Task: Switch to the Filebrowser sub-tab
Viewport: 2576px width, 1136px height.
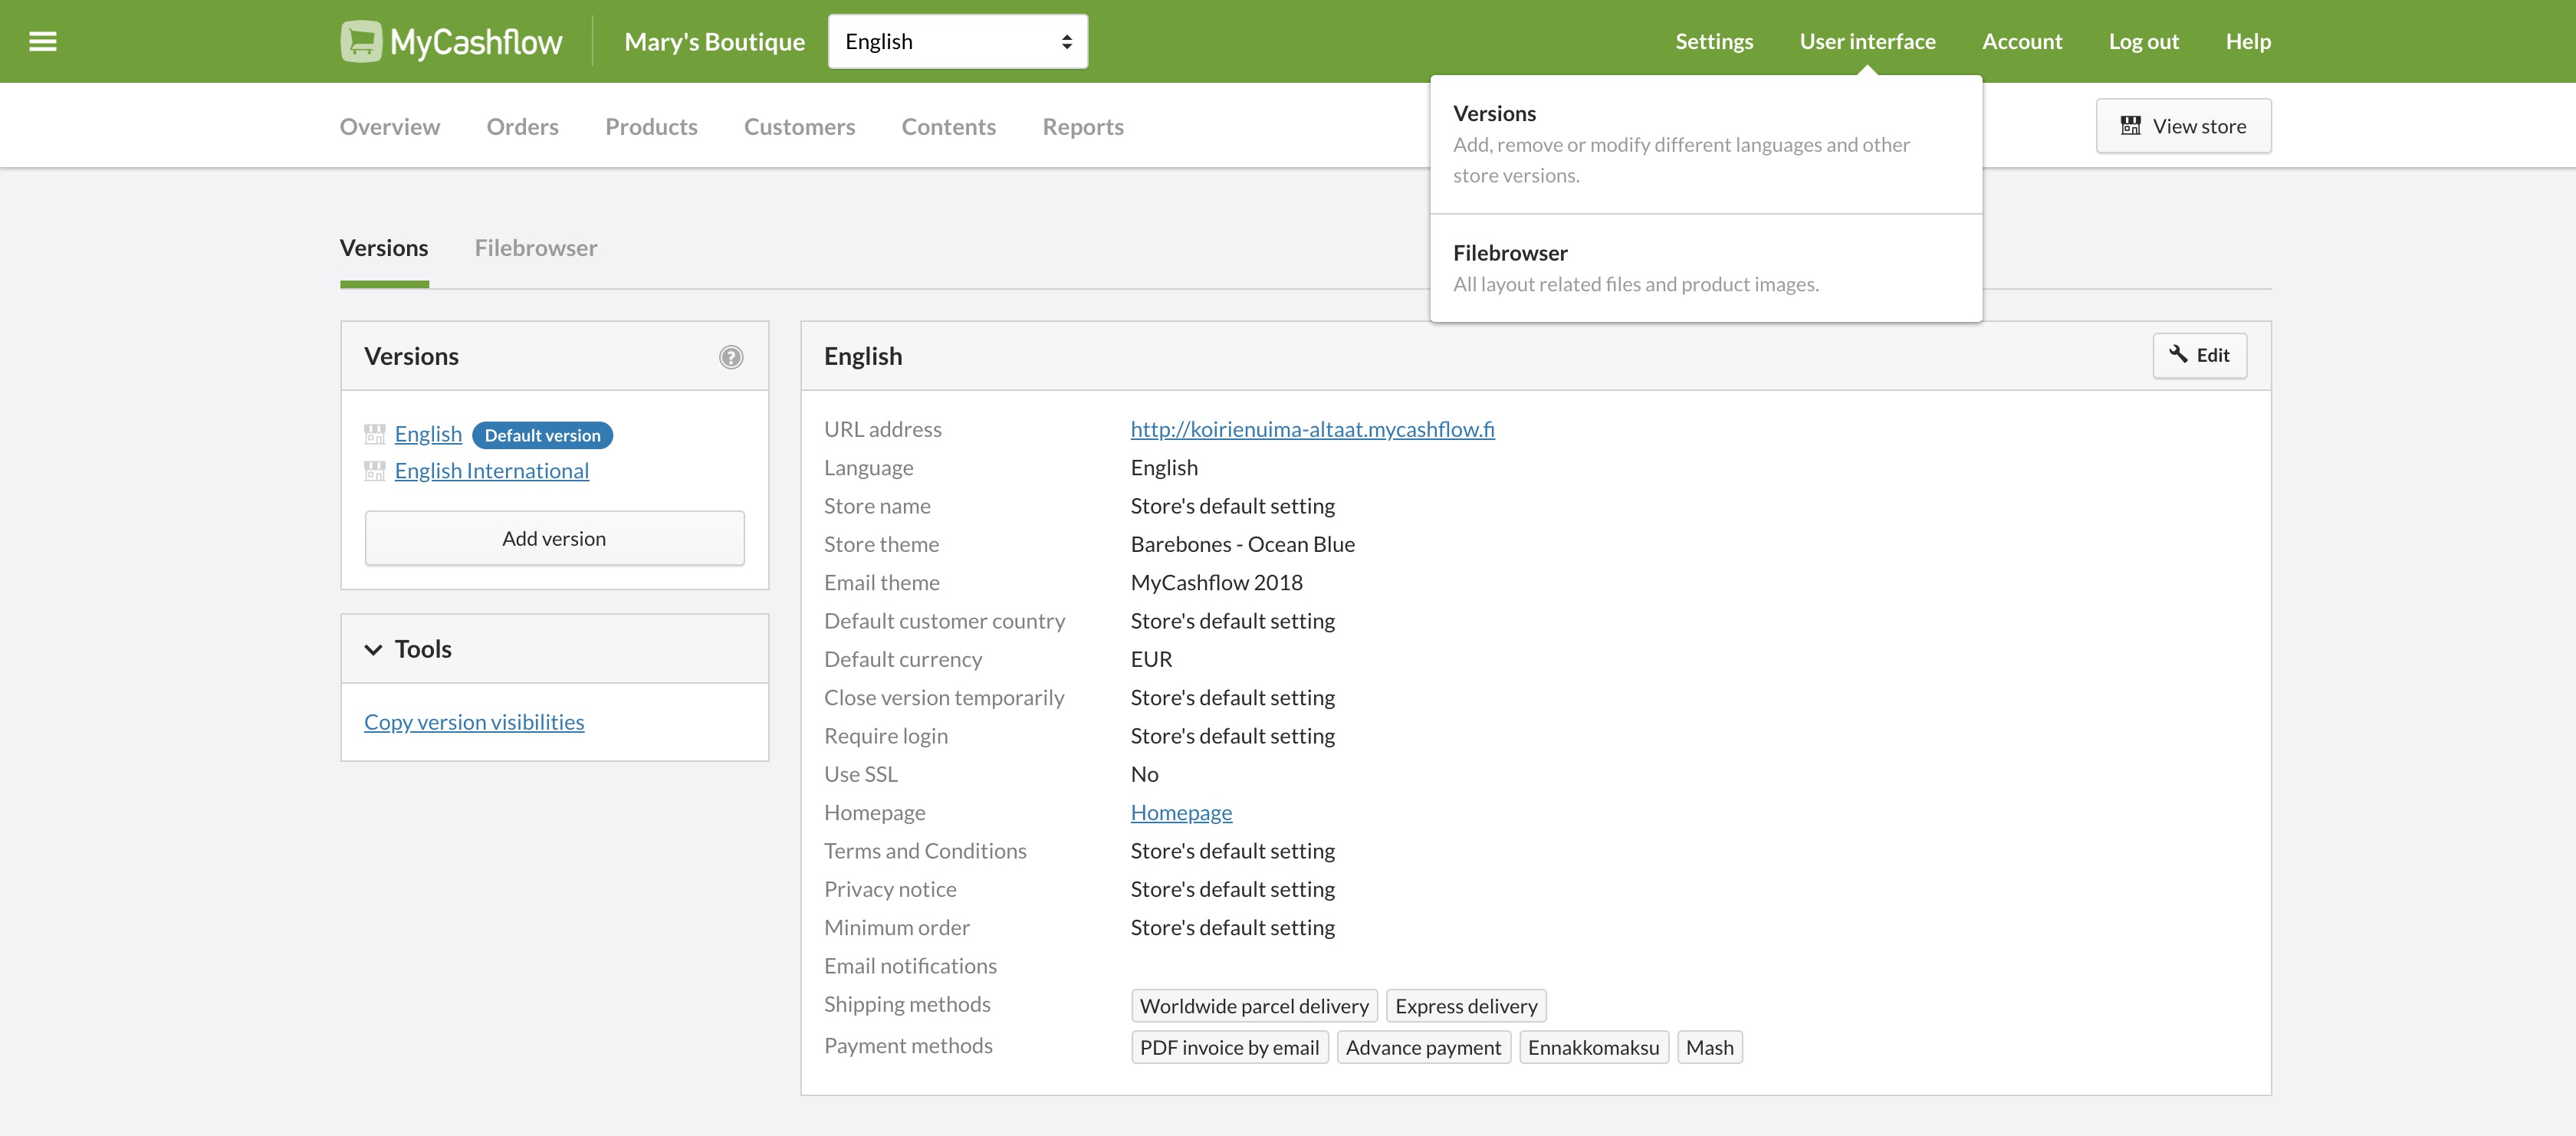Action: (535, 248)
